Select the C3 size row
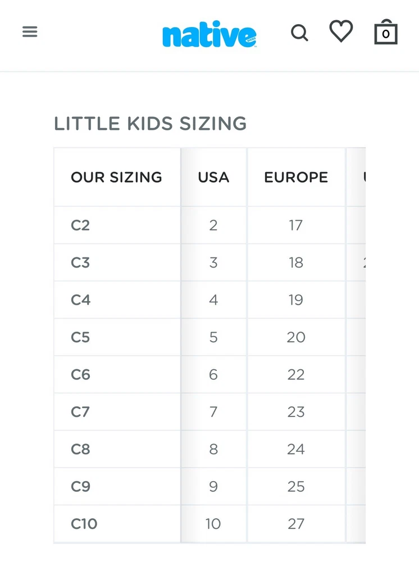The width and height of the screenshot is (419, 562). (80, 262)
